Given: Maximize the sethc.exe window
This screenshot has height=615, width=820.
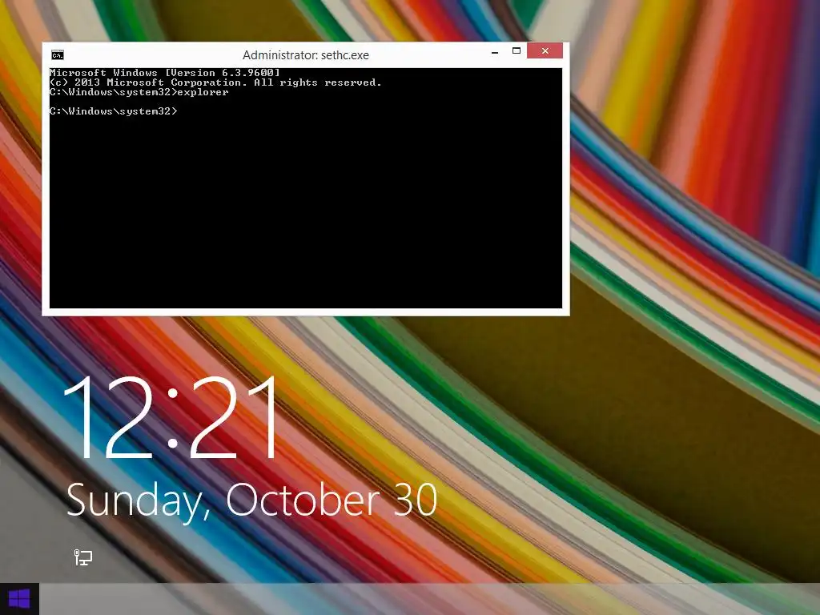Looking at the screenshot, I should coord(517,50).
